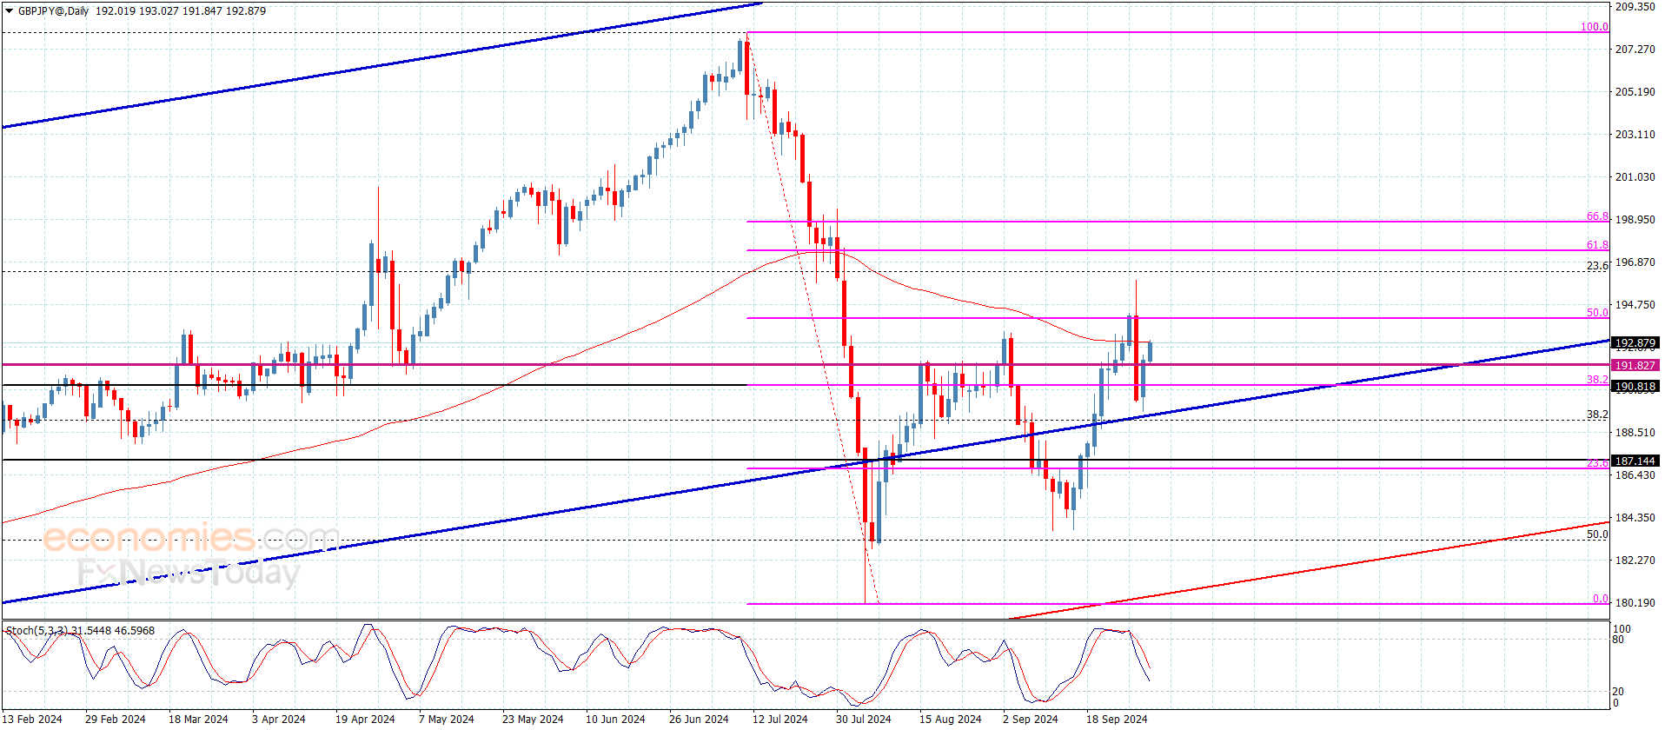The width and height of the screenshot is (1665, 730).
Task: Click the 3 Apr 2024 date label
Action: [279, 720]
